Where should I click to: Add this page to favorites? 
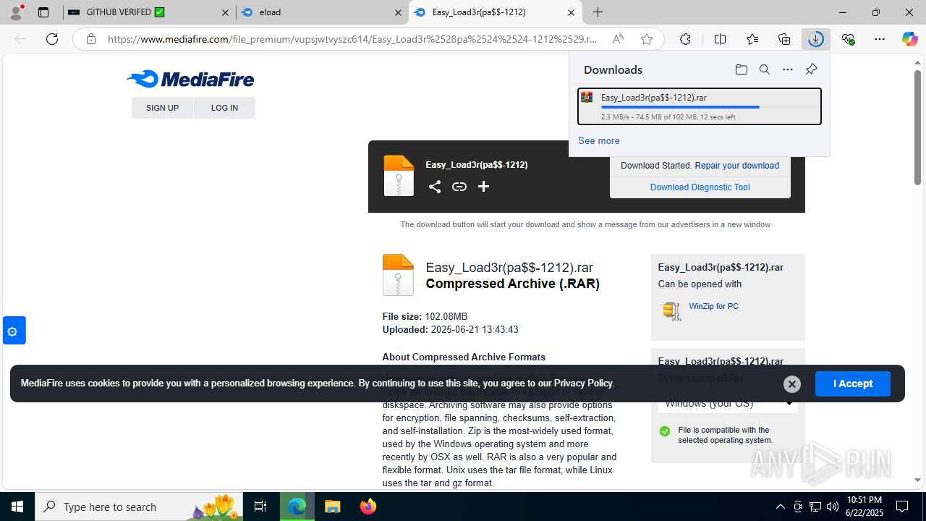(647, 39)
